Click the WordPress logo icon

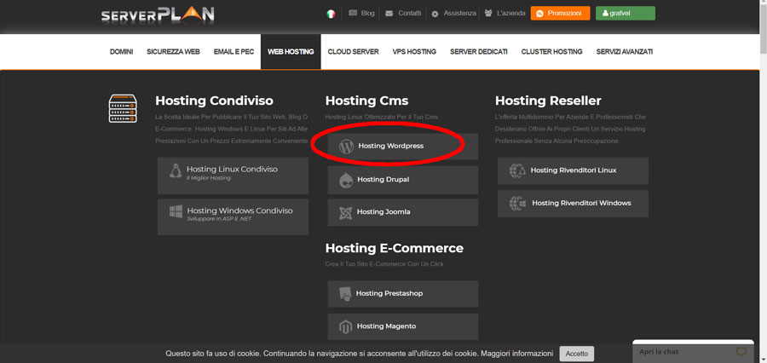coord(346,147)
